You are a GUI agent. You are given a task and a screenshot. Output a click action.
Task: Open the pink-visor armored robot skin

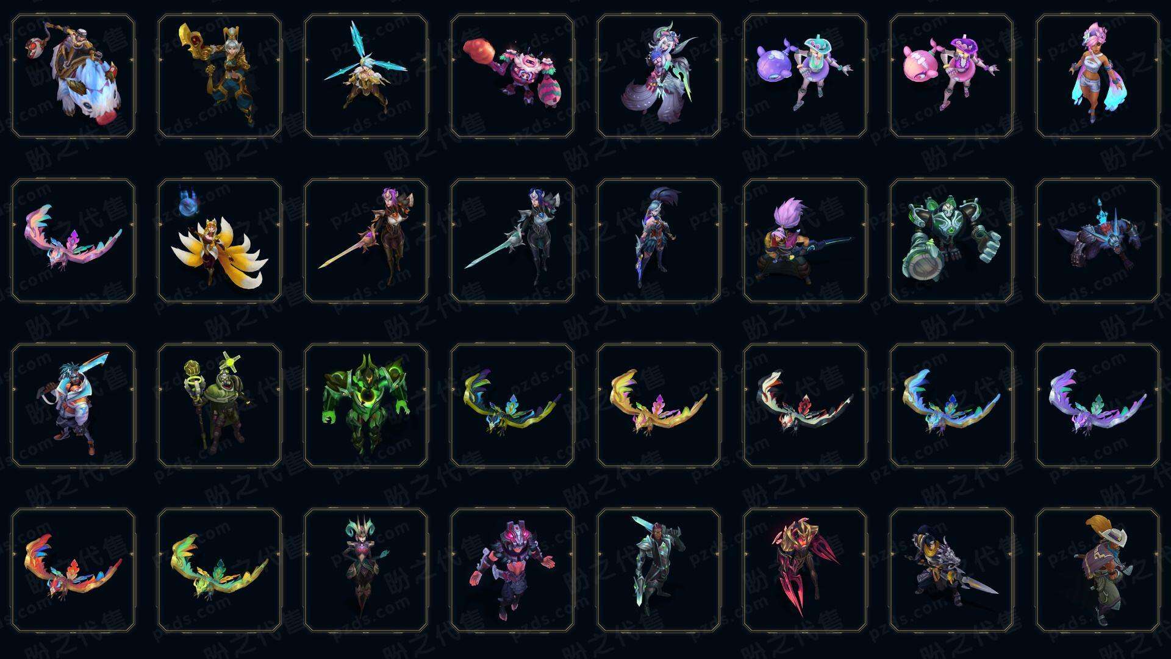512,570
